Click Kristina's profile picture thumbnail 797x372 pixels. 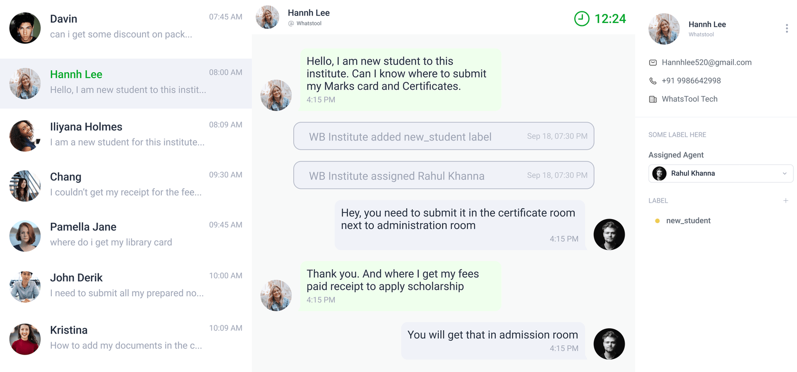(25, 339)
